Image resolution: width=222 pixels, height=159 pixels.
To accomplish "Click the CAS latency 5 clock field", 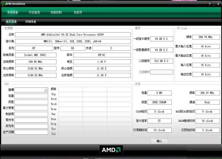I will [160, 112].
